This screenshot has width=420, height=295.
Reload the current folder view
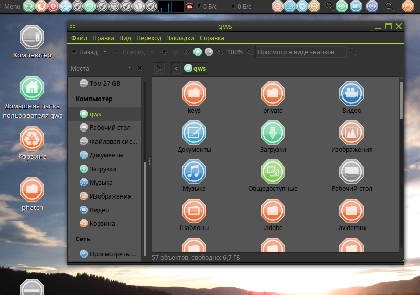186,52
